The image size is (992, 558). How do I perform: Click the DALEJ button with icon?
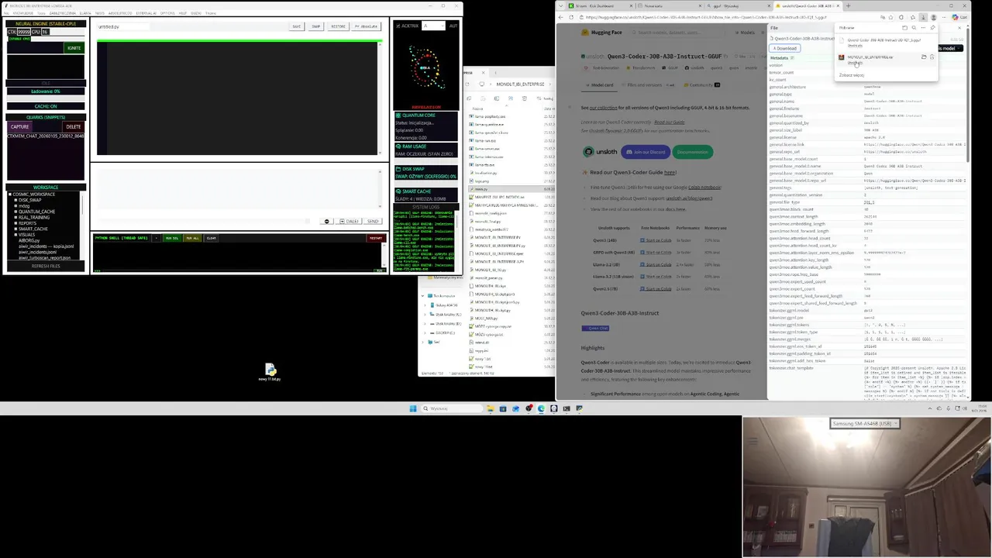tap(349, 221)
